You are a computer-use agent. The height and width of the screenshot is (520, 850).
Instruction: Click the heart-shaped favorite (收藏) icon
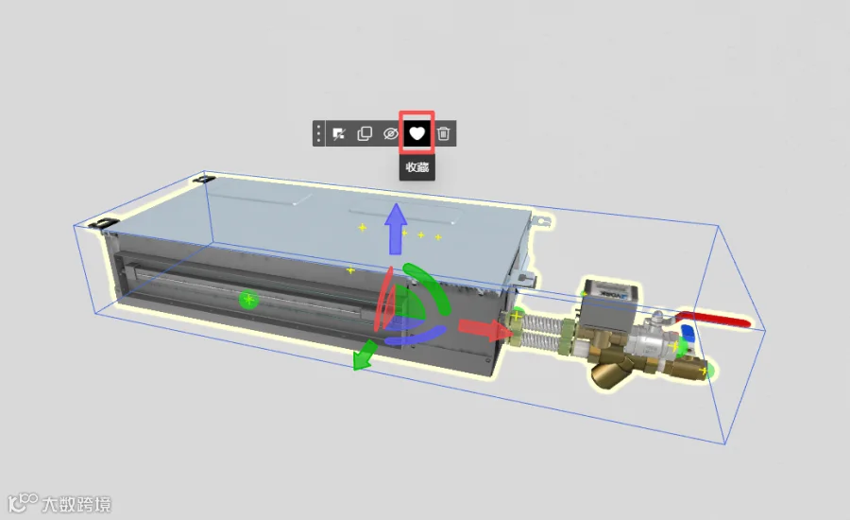point(416,133)
